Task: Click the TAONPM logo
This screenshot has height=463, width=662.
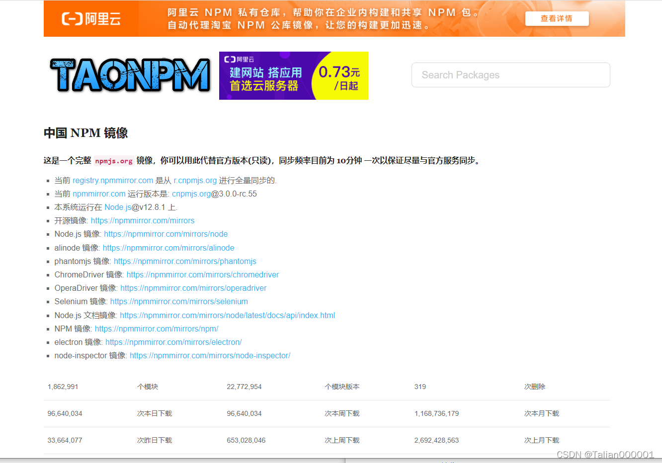Action: point(130,75)
